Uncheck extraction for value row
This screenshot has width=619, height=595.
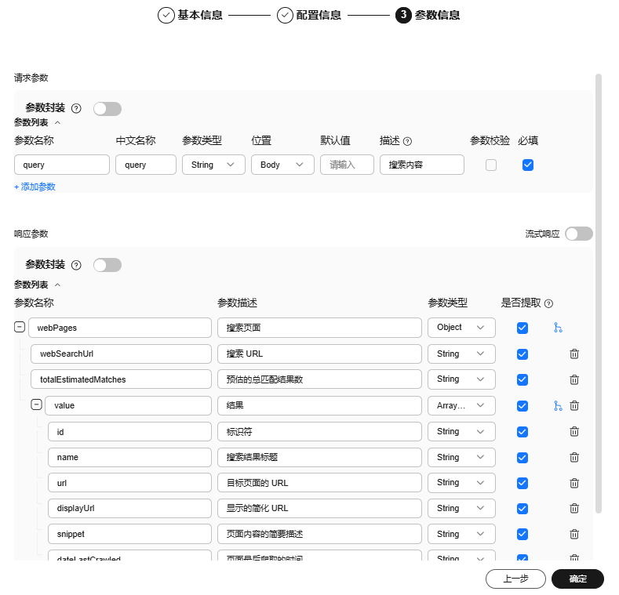pyautogui.click(x=523, y=406)
